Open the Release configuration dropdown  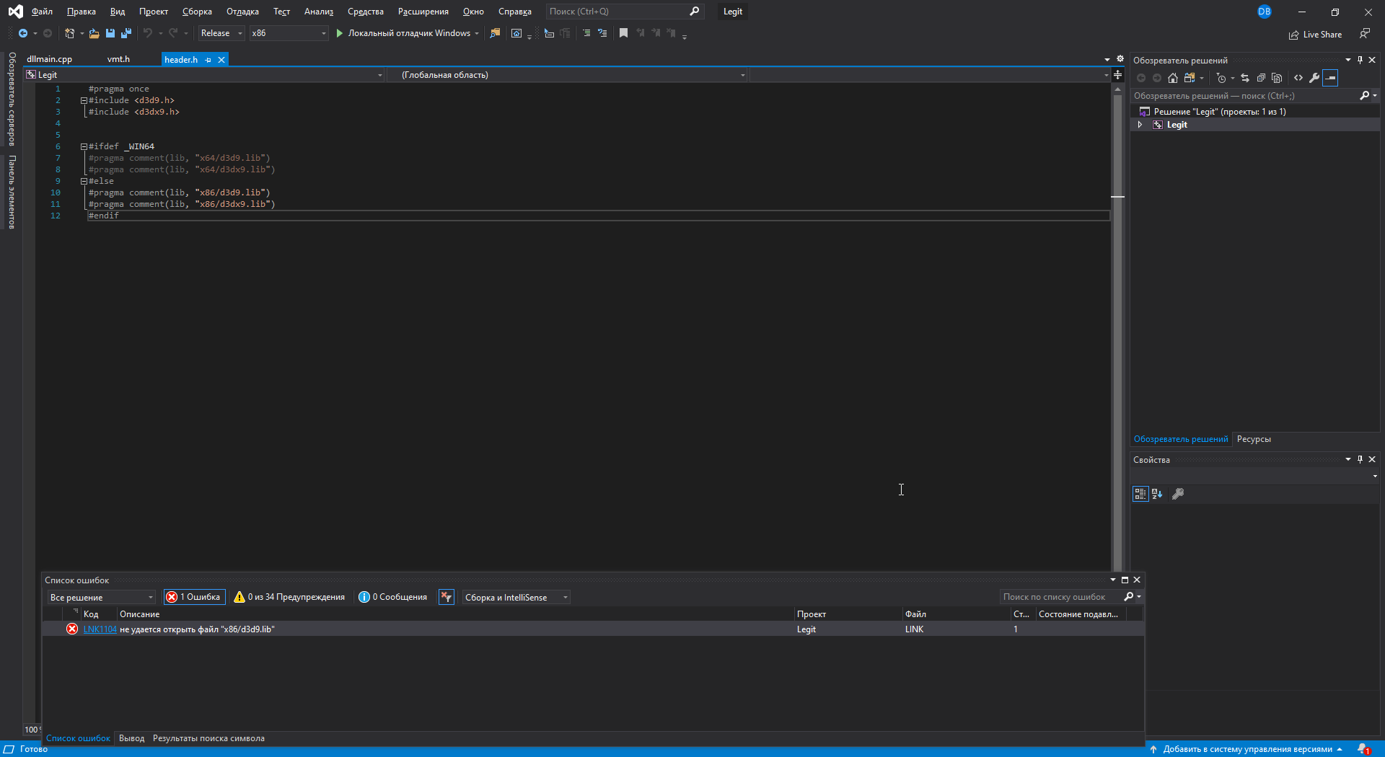click(221, 33)
